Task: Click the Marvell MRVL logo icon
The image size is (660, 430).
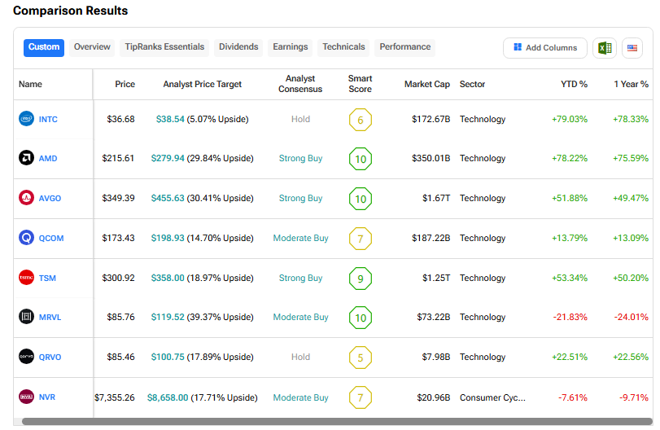Action: point(26,317)
